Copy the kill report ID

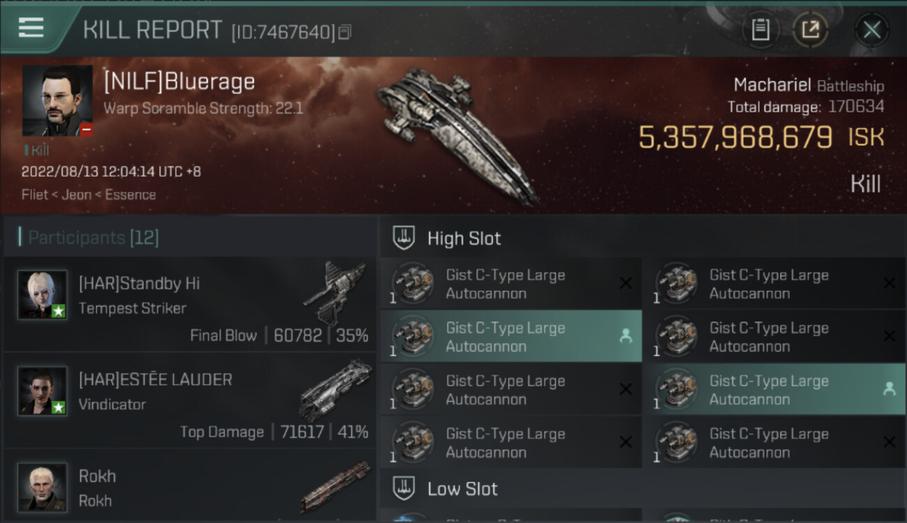coord(345,32)
